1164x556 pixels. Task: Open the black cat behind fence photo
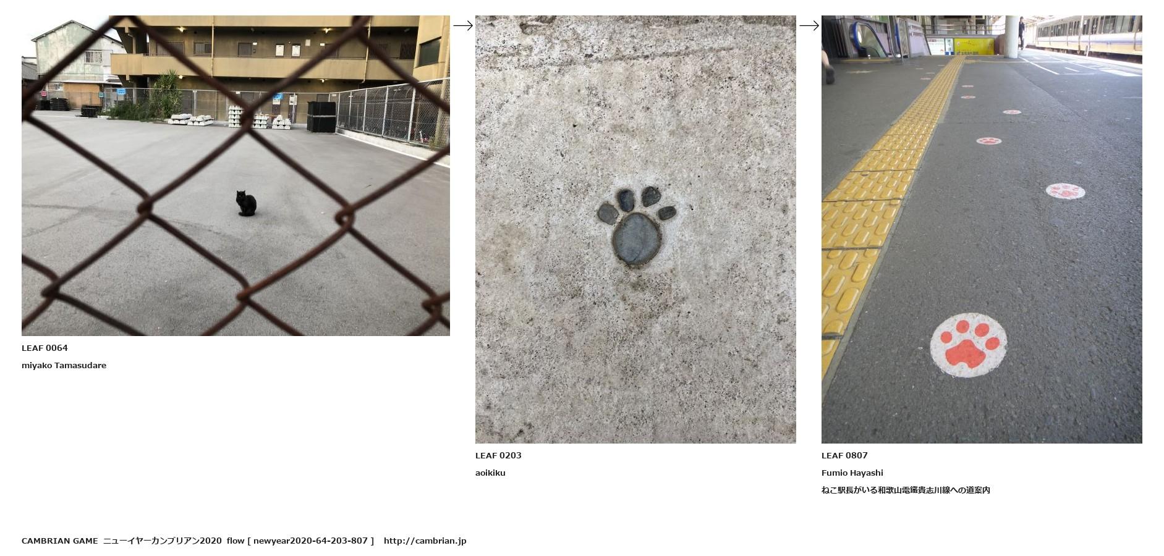(x=236, y=175)
